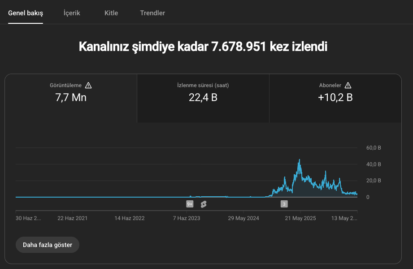
Task: Open the Shorts marker below the chart
Action: click(x=203, y=204)
